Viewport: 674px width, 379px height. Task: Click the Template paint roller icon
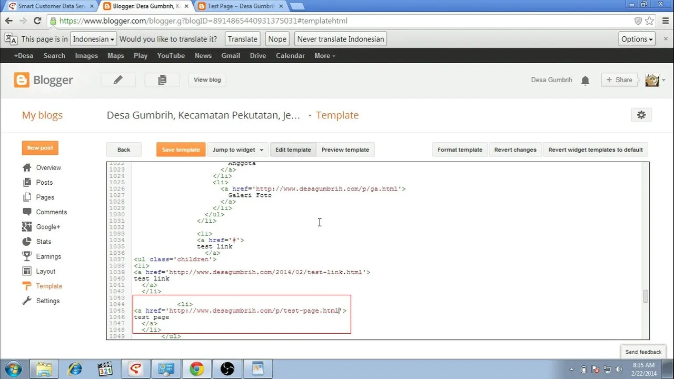[x=27, y=286]
